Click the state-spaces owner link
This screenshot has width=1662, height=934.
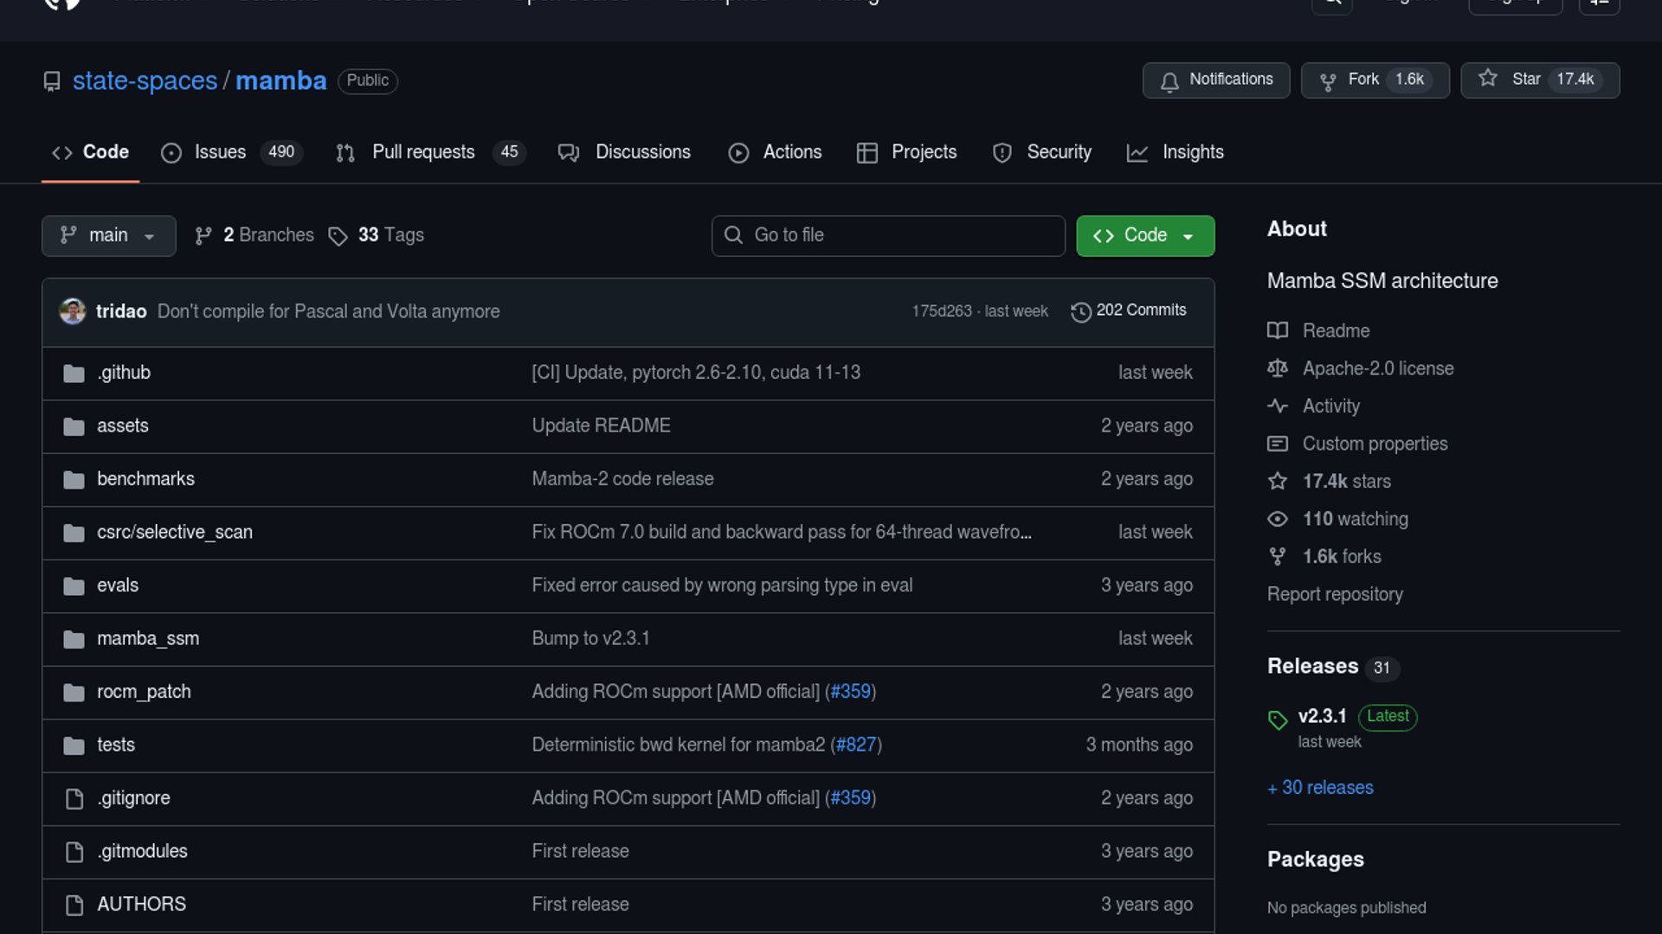(145, 80)
